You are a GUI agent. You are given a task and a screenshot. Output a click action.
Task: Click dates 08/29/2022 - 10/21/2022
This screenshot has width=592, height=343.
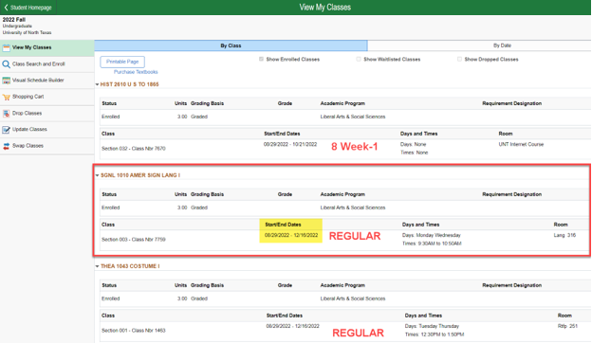click(x=290, y=144)
